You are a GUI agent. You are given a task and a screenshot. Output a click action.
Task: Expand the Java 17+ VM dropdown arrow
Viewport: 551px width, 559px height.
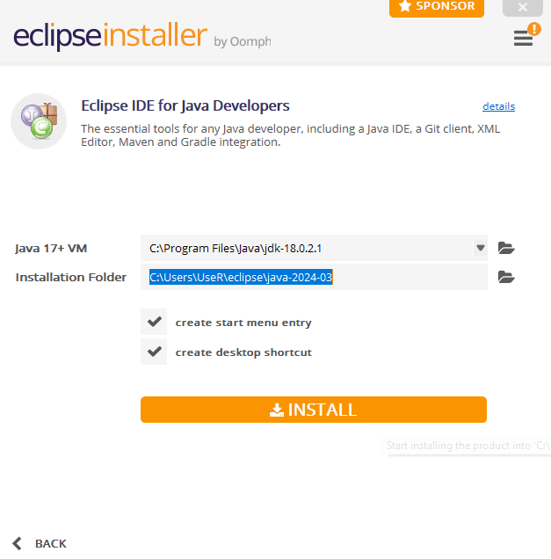click(x=481, y=248)
